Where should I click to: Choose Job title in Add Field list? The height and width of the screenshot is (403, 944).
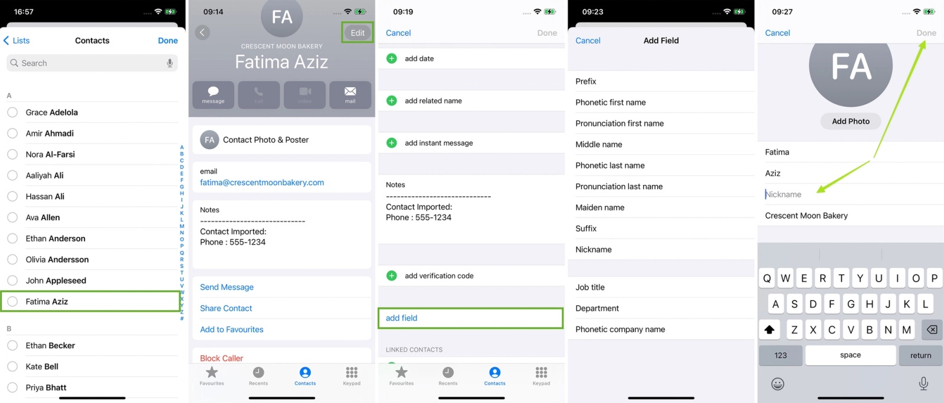coord(661,287)
